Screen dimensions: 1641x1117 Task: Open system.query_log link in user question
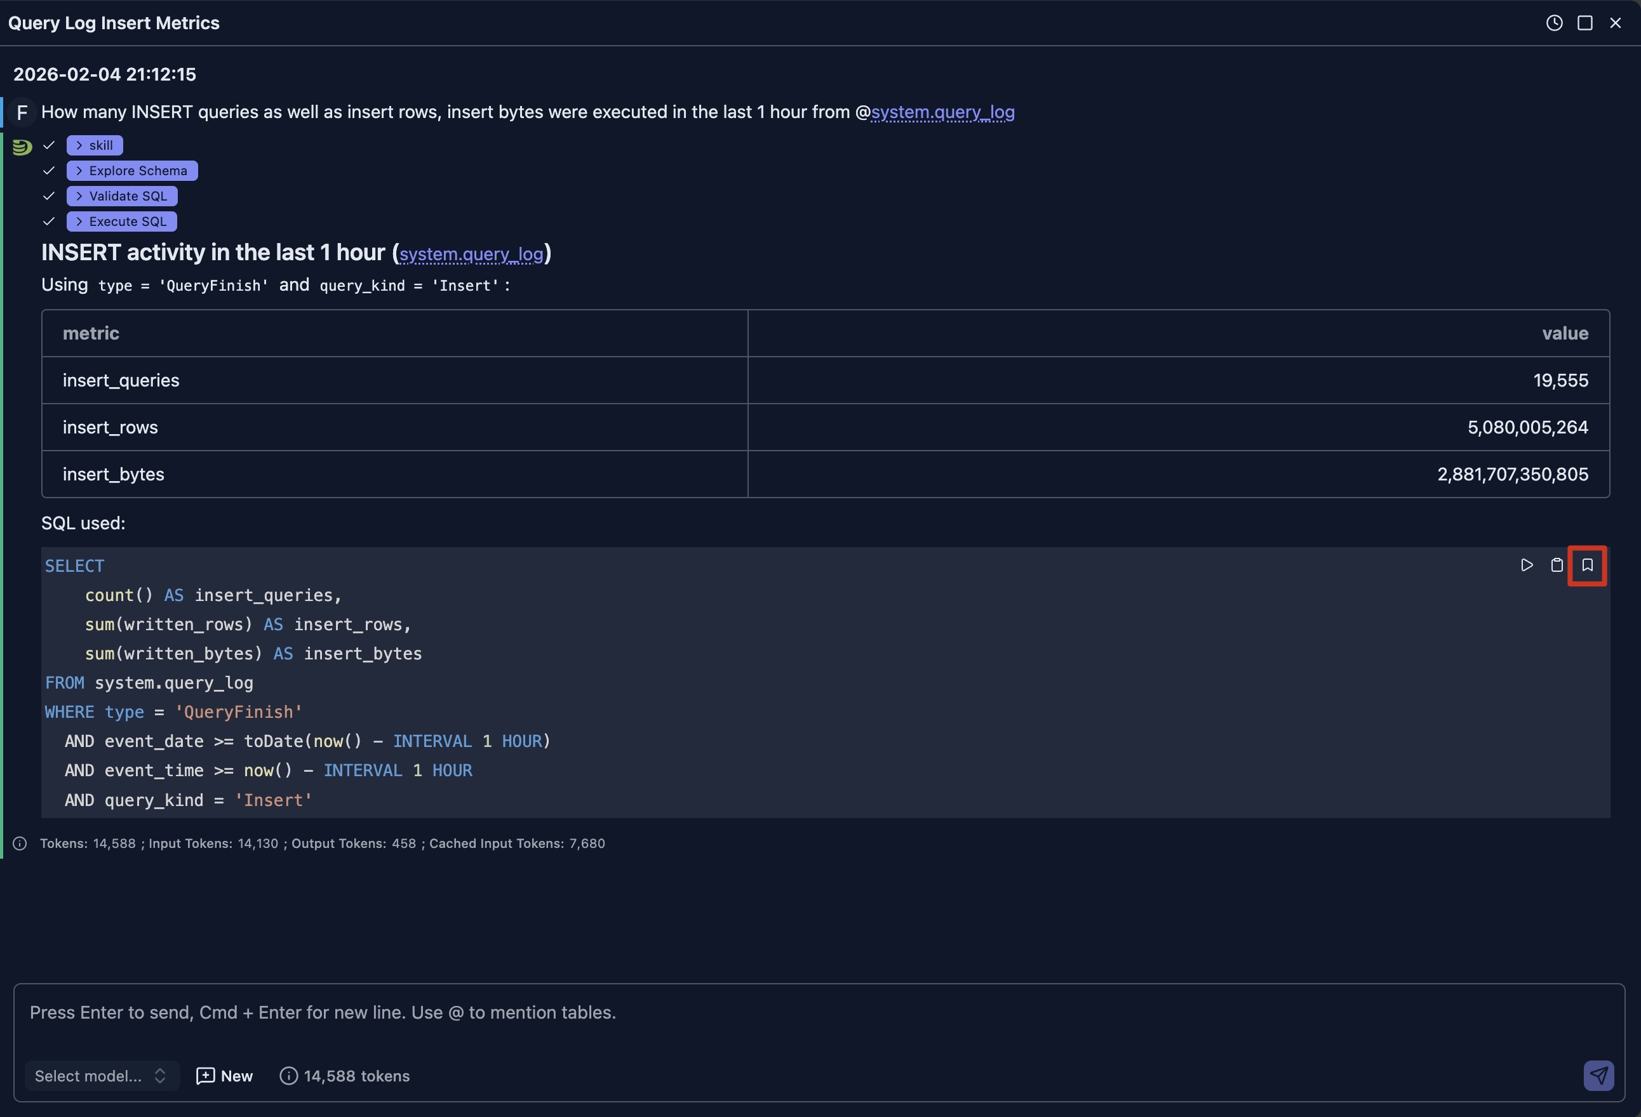(x=942, y=112)
